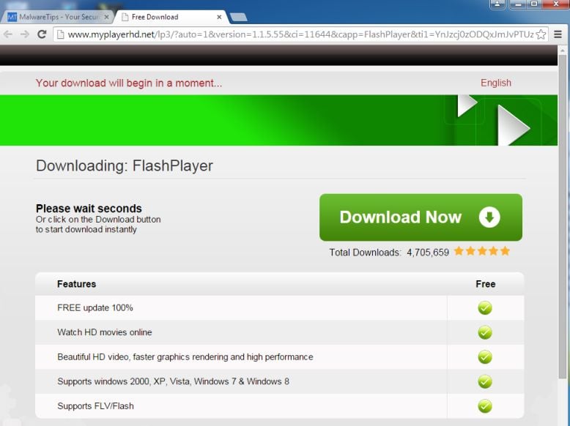Click the download arrow circle icon
Image resolution: width=570 pixels, height=426 pixels.
[489, 217]
